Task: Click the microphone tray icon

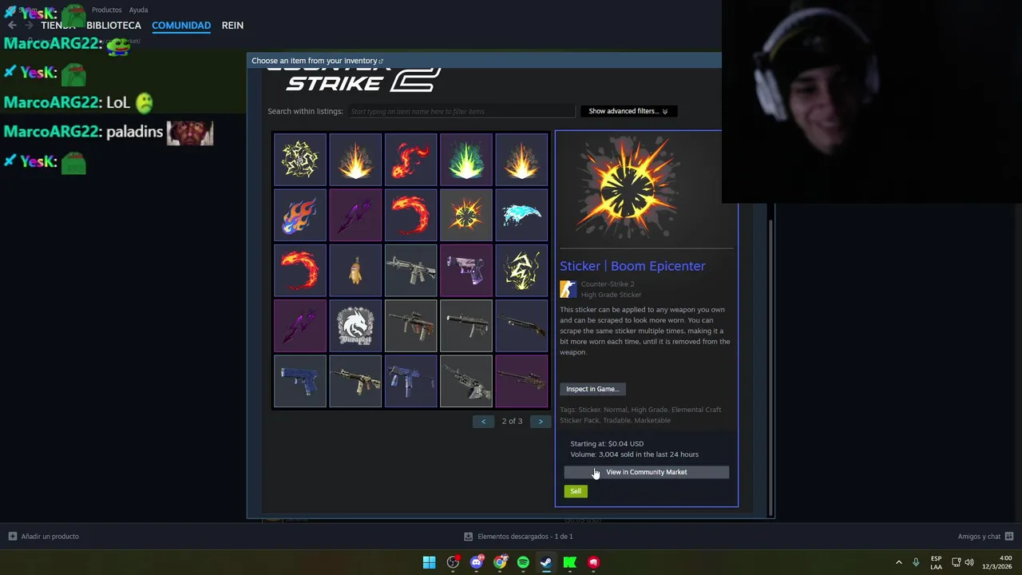Action: point(916,562)
